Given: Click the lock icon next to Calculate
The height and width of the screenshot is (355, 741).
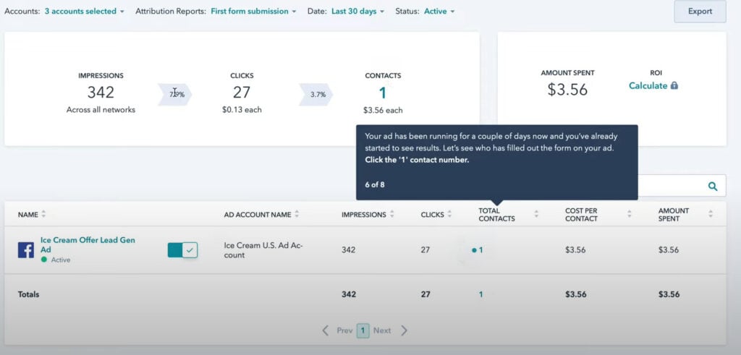Looking at the screenshot, I should (x=674, y=85).
